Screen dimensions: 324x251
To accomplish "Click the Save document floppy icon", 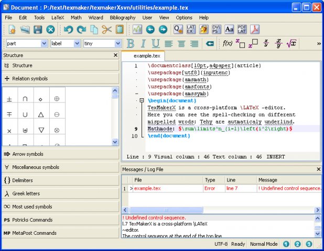I will [x=38, y=29].
